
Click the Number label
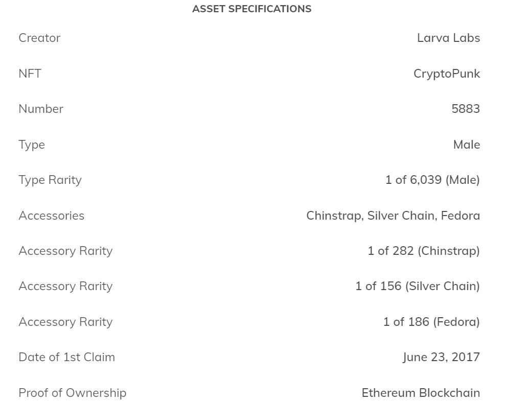(41, 109)
